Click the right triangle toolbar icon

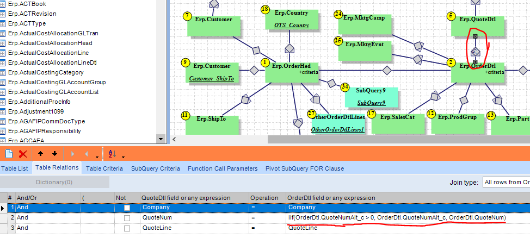[72, 154]
